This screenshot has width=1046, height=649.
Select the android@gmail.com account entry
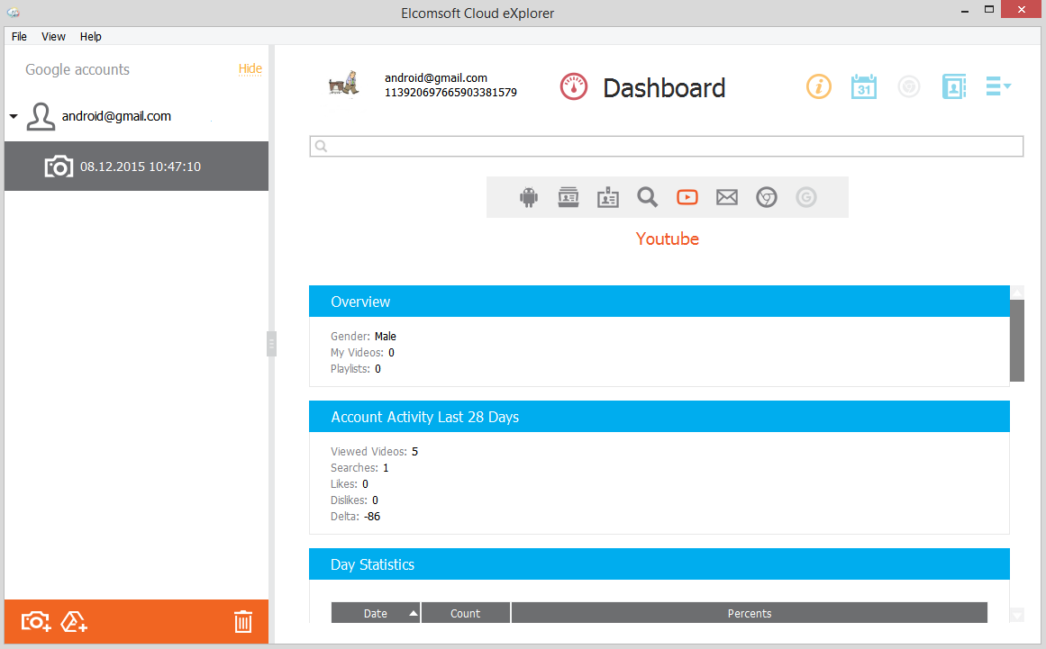tap(116, 116)
